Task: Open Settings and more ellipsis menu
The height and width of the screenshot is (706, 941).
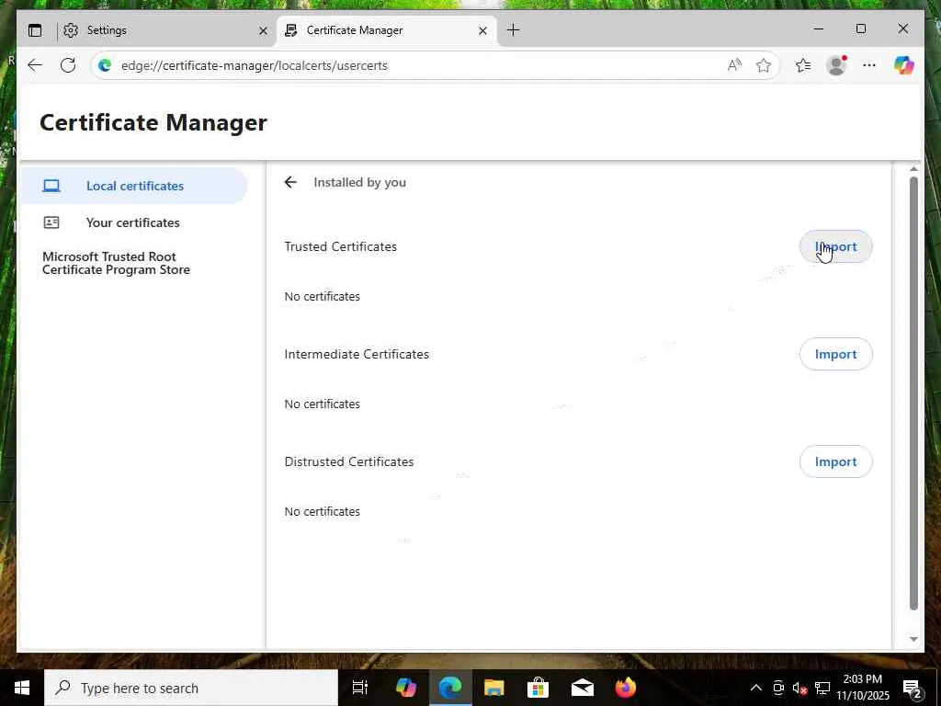Action: [x=869, y=65]
